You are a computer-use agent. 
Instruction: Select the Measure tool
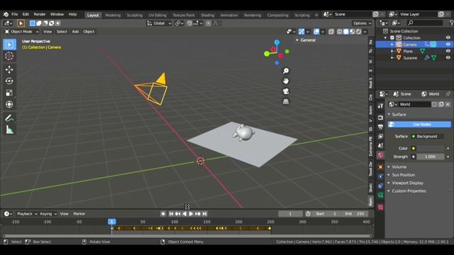point(9,130)
